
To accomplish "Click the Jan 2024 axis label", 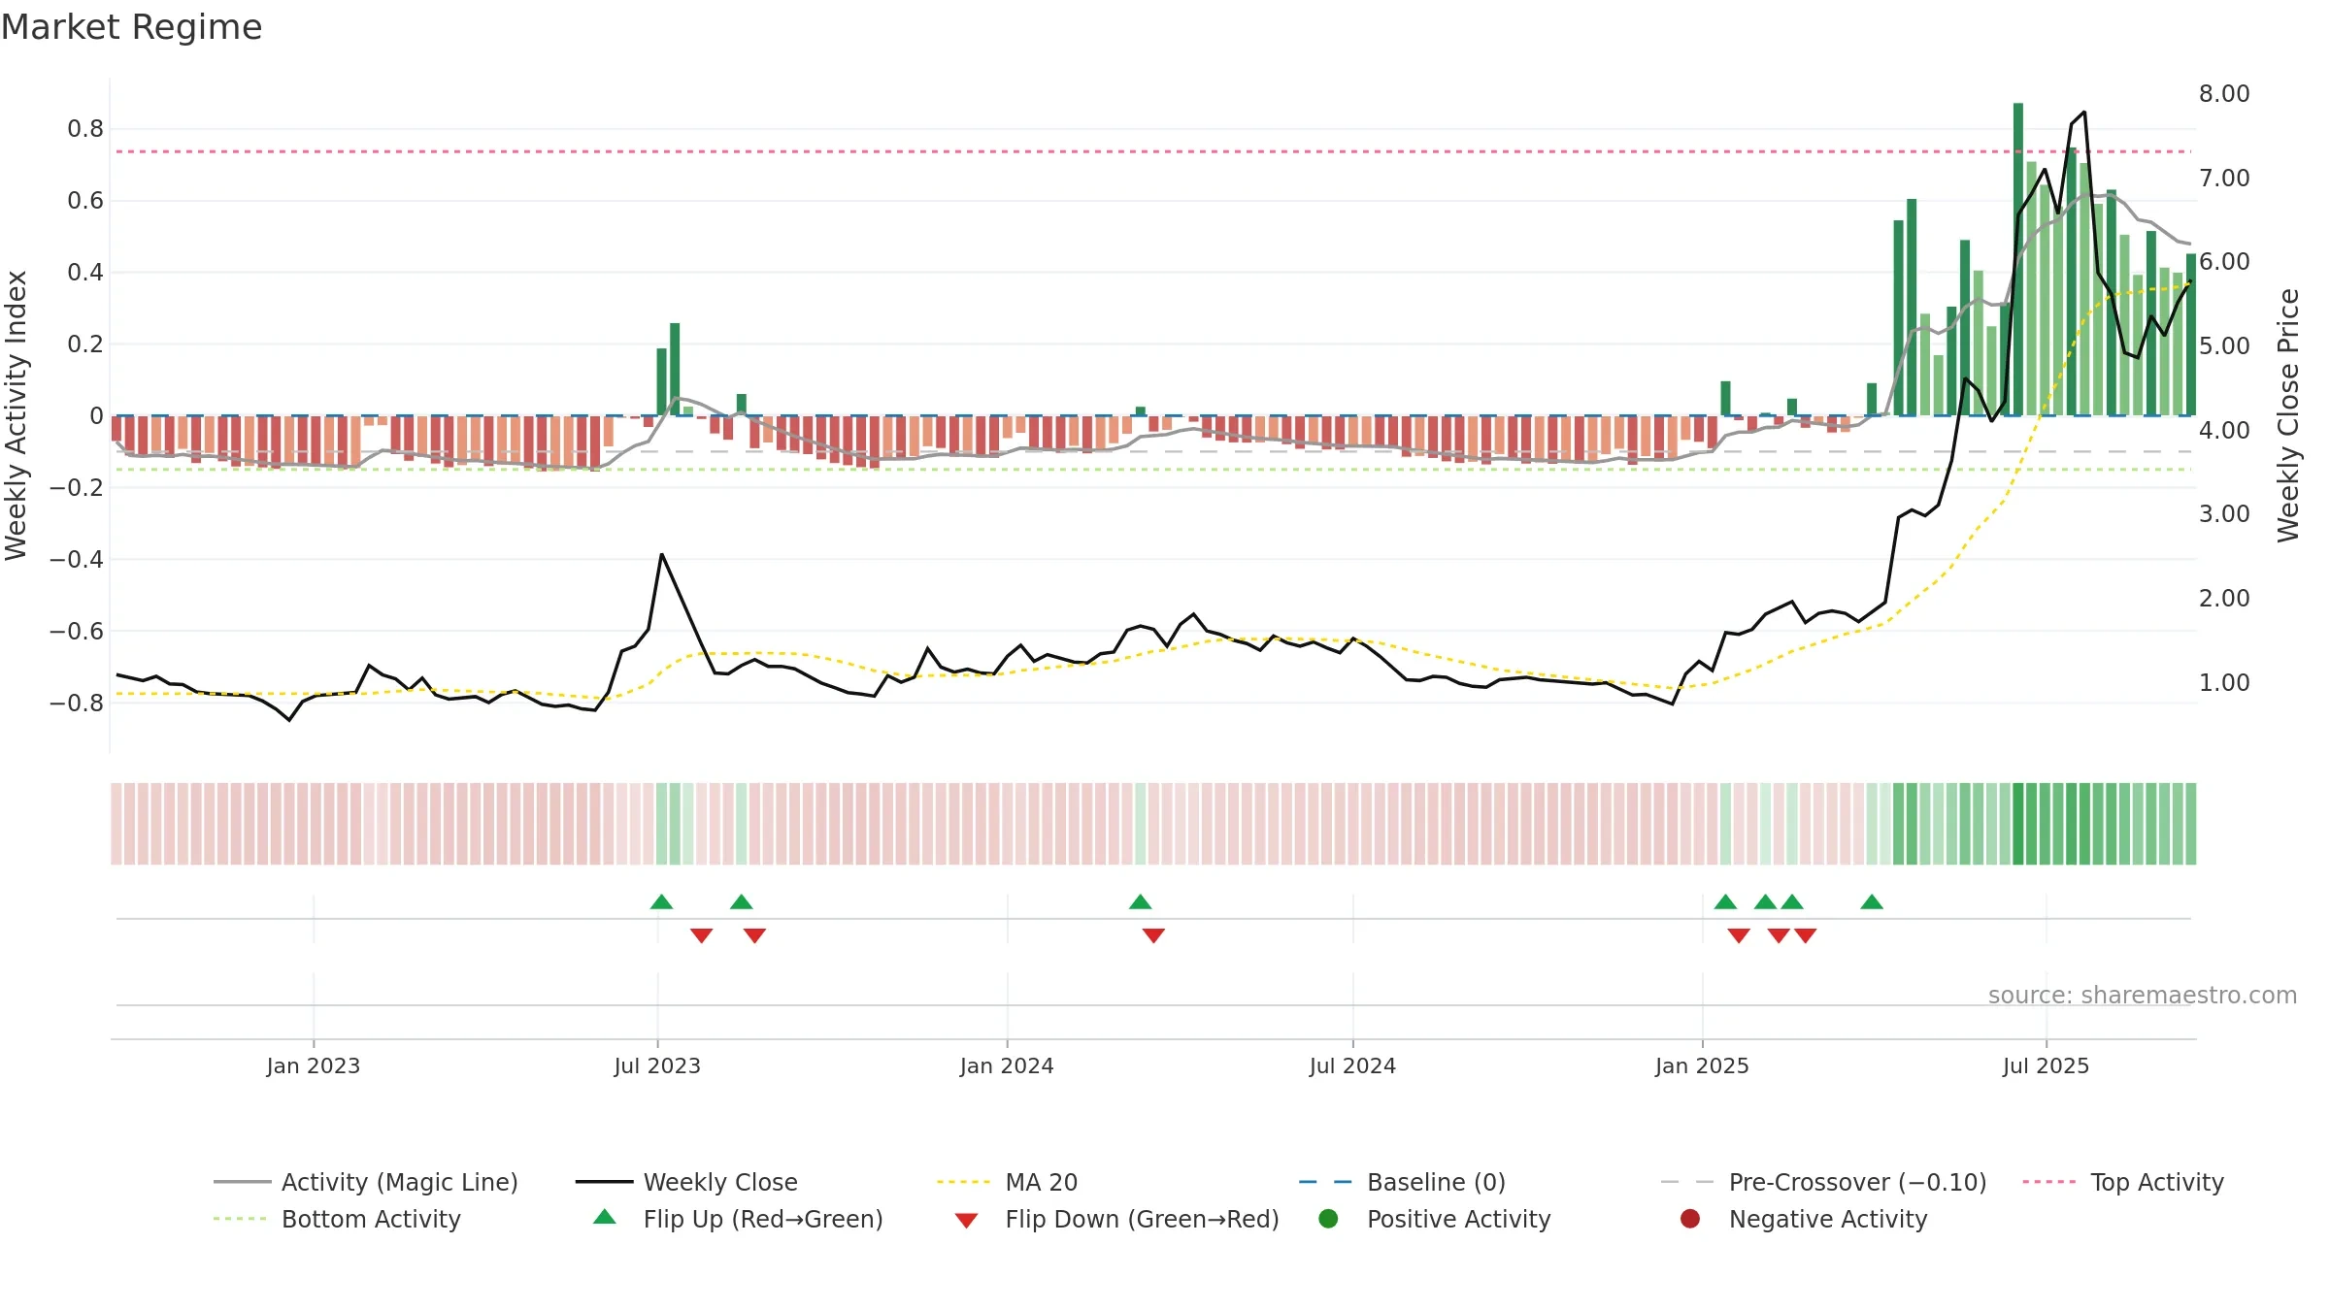I will 1007,1065.
